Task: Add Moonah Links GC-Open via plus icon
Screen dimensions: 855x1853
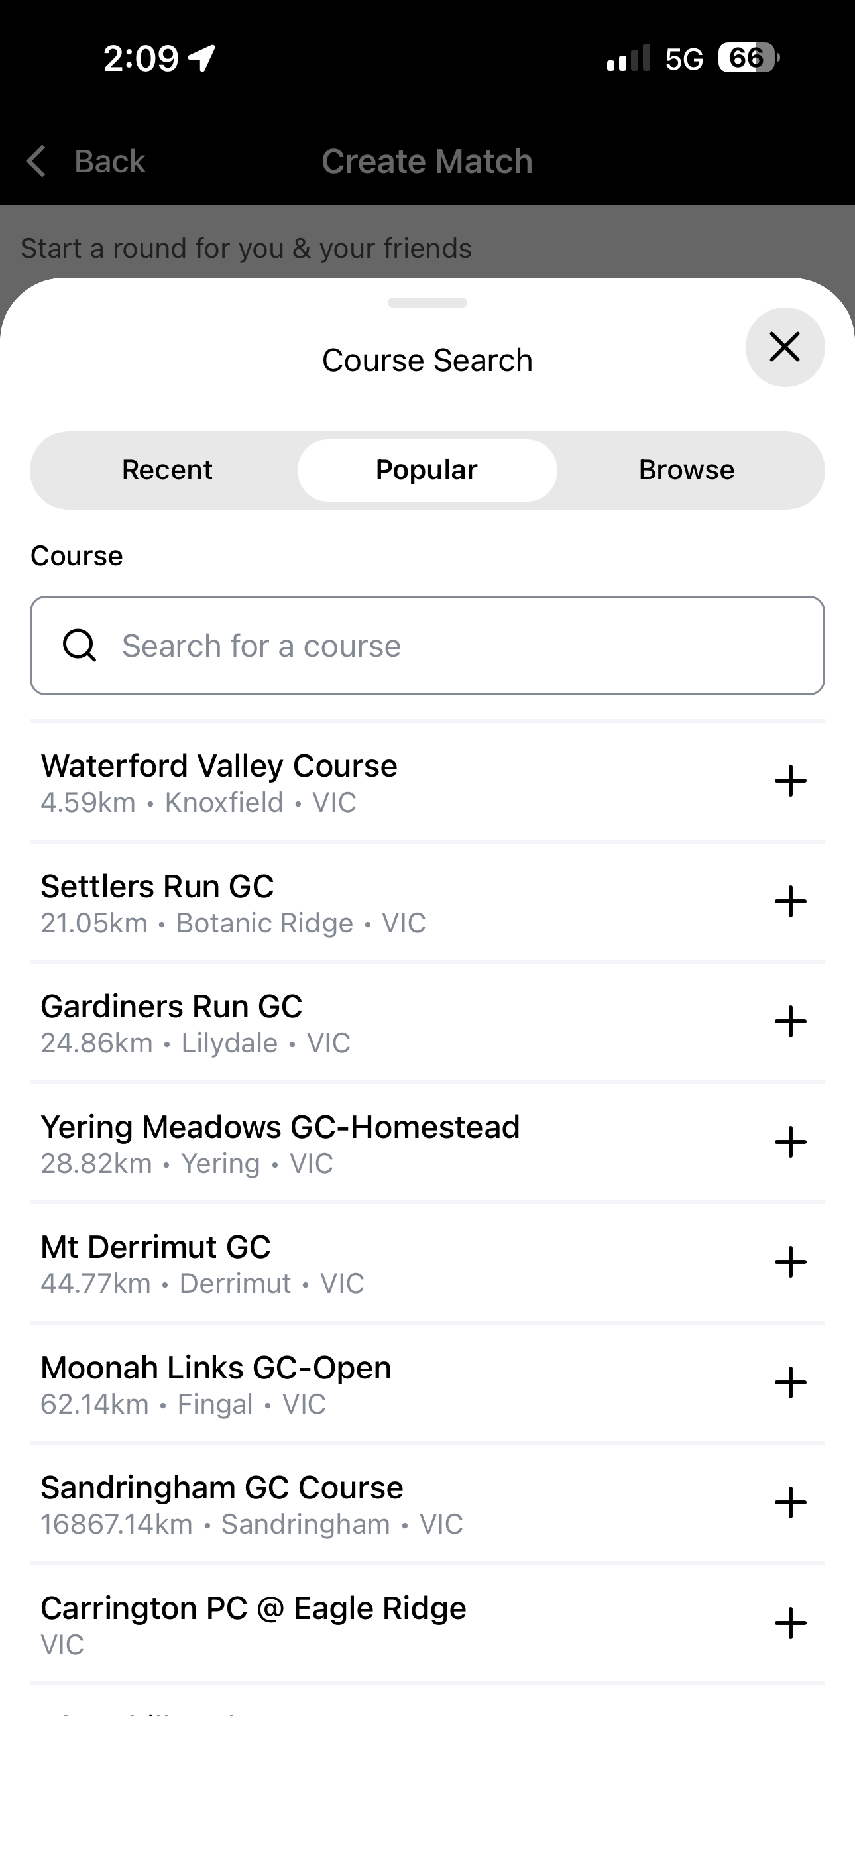Action: (790, 1382)
